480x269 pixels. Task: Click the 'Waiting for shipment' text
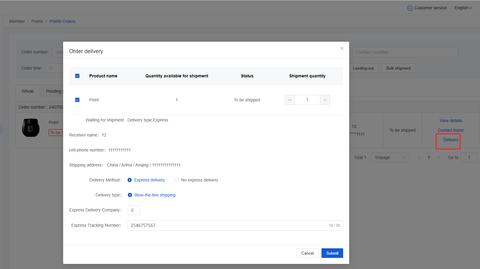click(105, 120)
